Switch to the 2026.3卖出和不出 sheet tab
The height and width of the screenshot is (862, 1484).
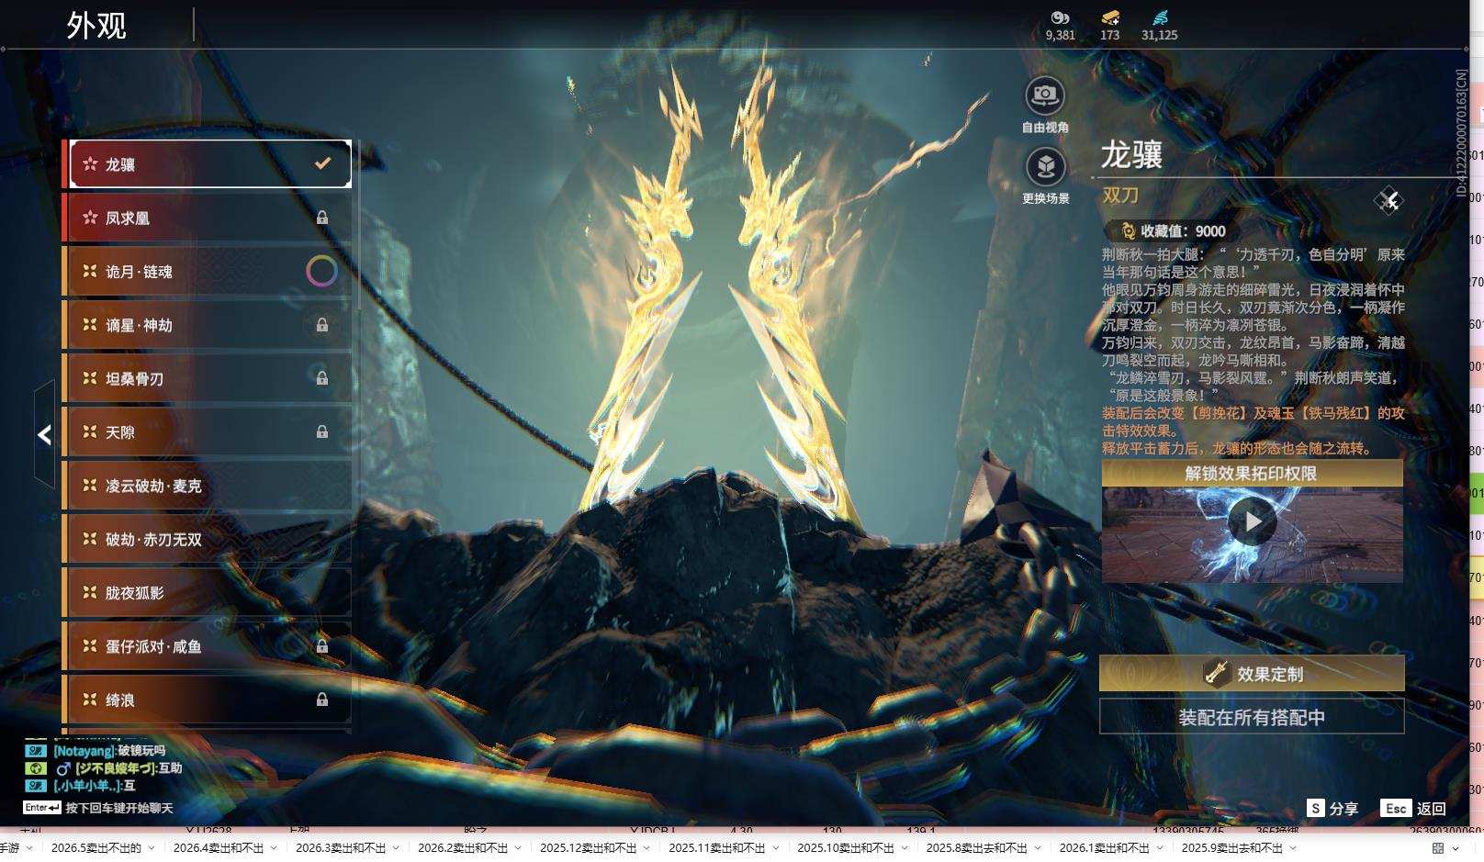pyautogui.click(x=341, y=848)
